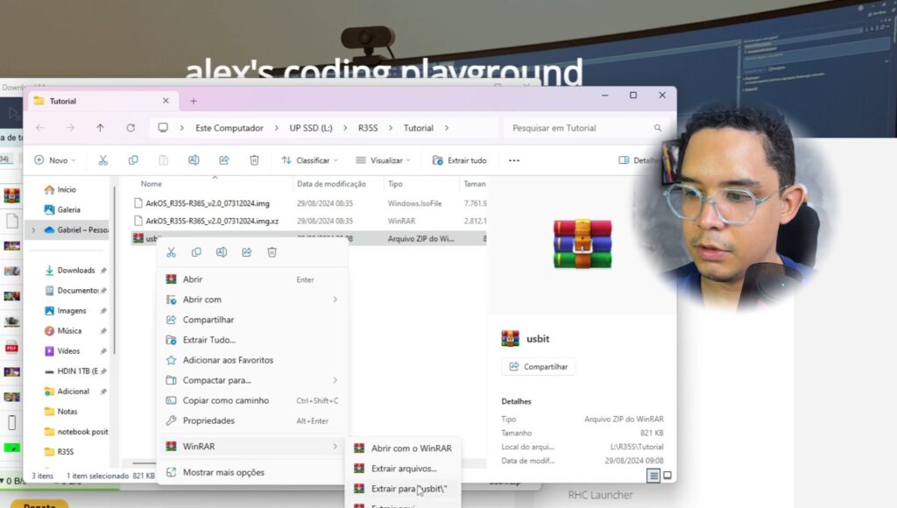Open Galeria in navigation pane

(68, 209)
